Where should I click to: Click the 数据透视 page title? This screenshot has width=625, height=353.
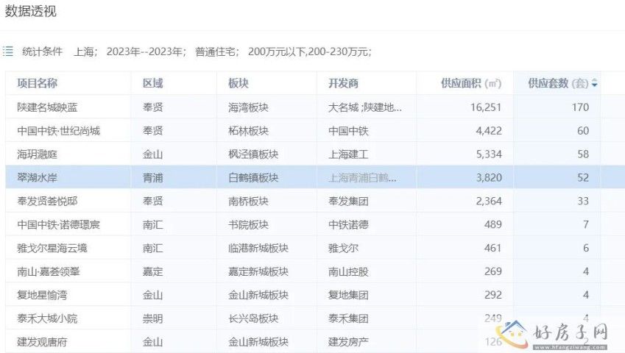click(x=30, y=11)
